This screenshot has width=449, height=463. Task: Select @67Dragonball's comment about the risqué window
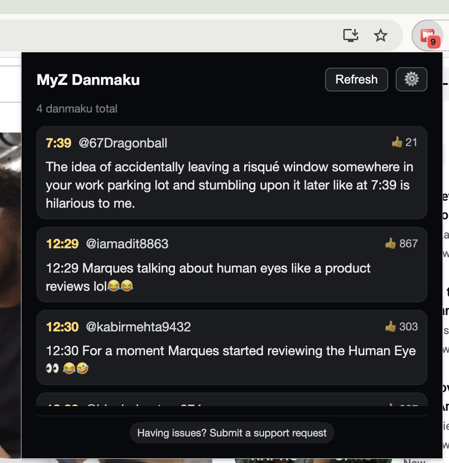tap(229, 185)
